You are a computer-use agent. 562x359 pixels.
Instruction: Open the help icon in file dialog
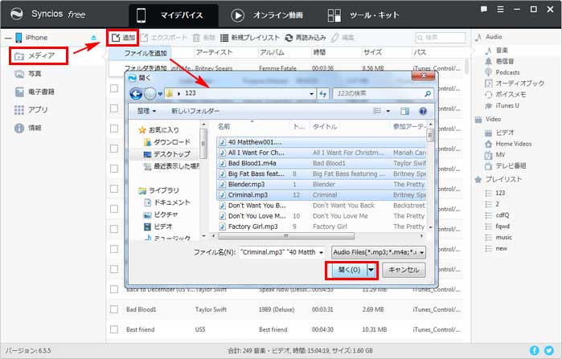coord(423,112)
